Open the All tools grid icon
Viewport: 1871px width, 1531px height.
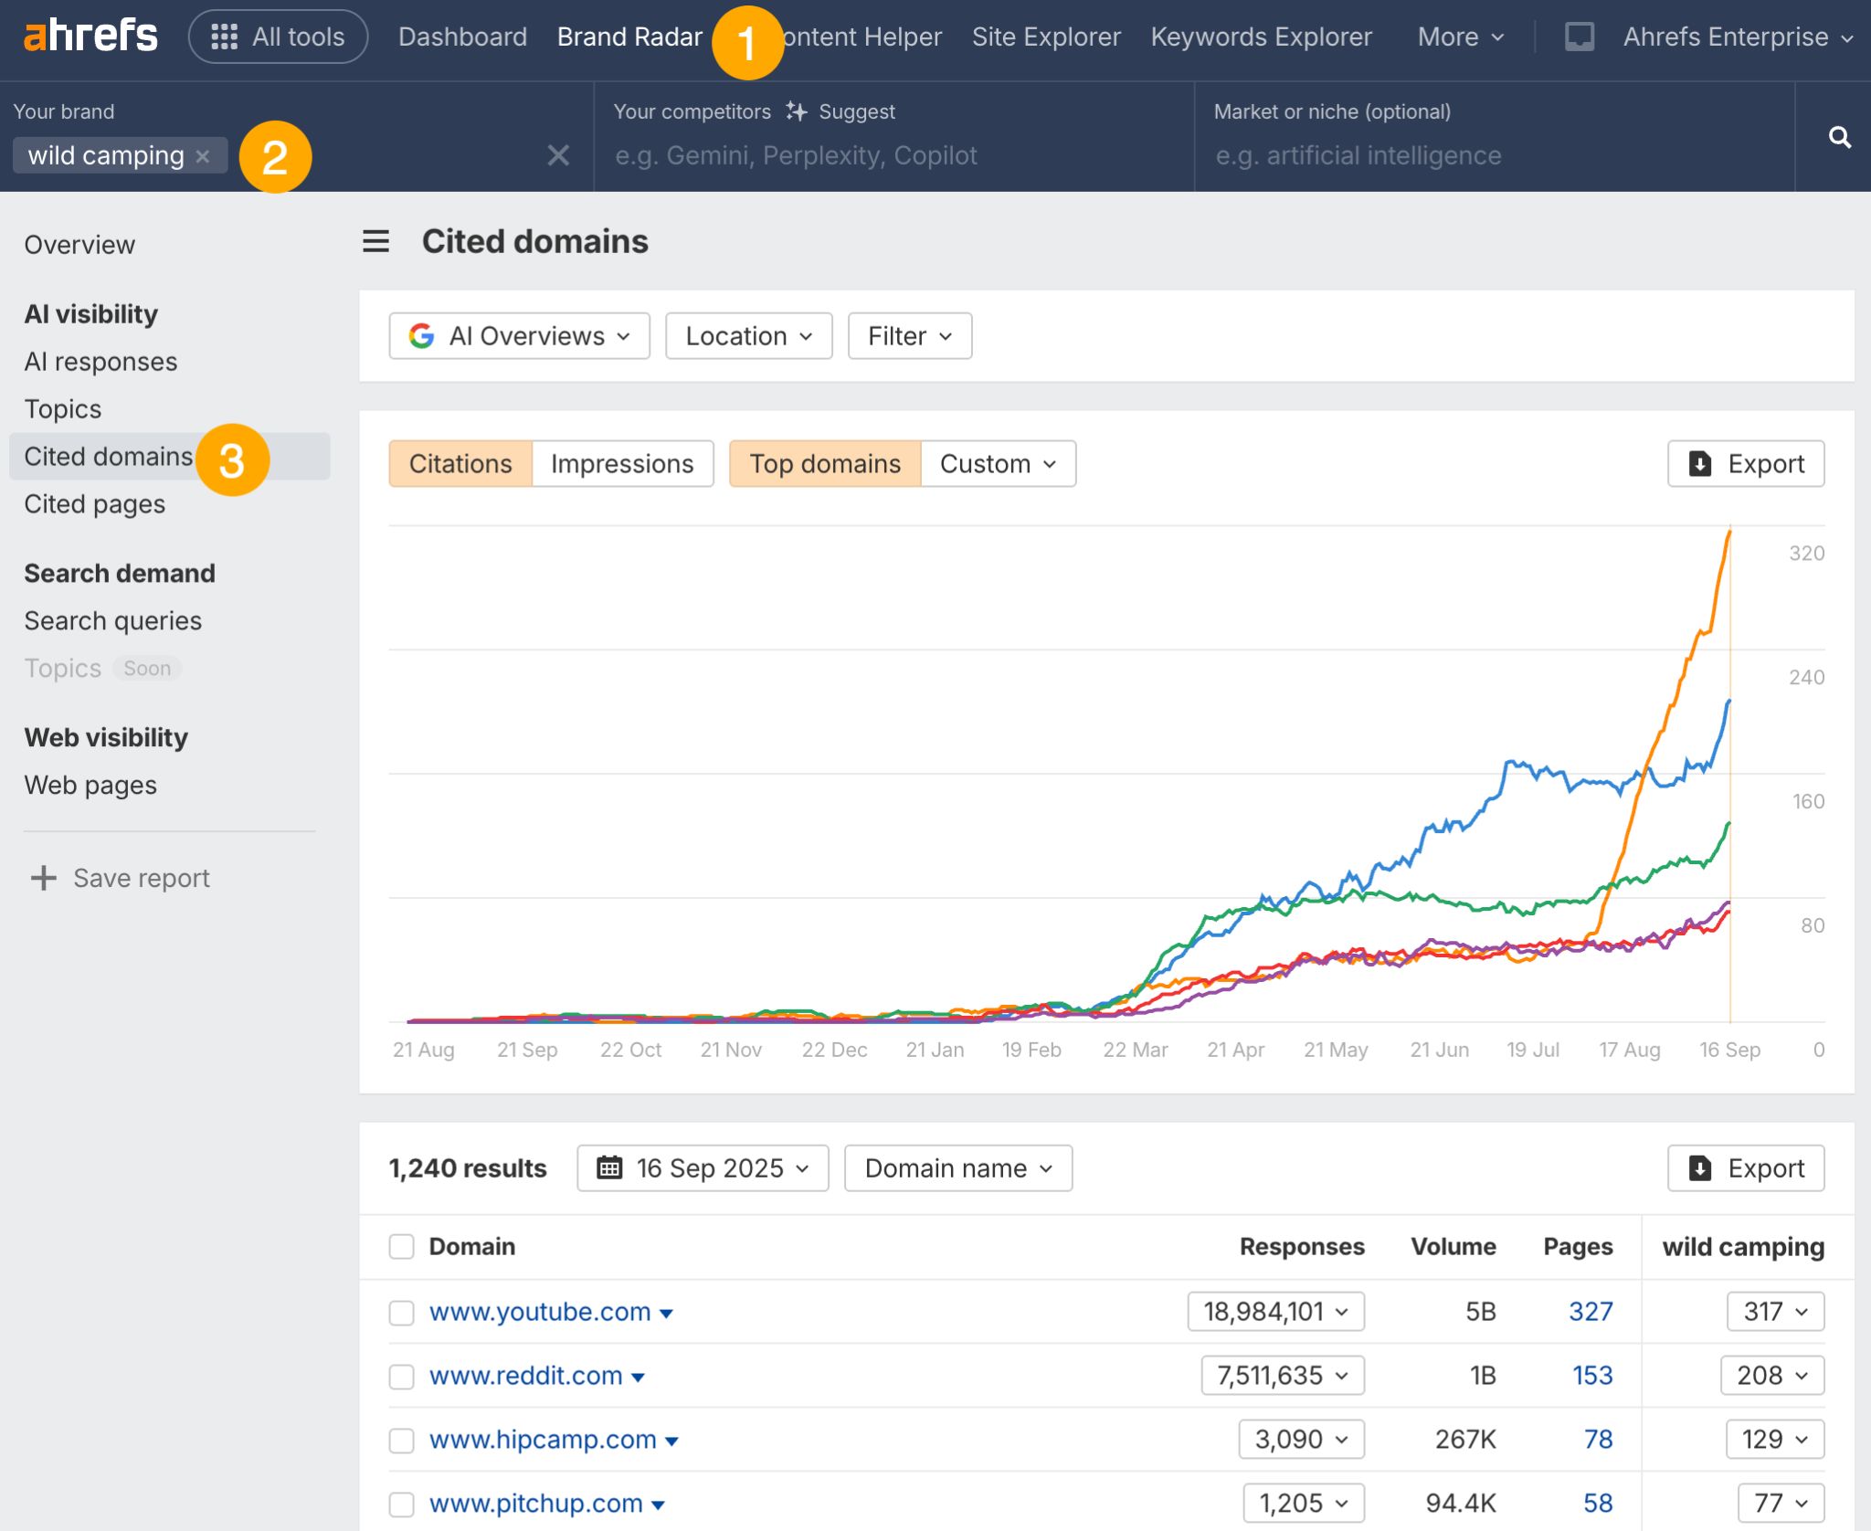pyautogui.click(x=226, y=37)
